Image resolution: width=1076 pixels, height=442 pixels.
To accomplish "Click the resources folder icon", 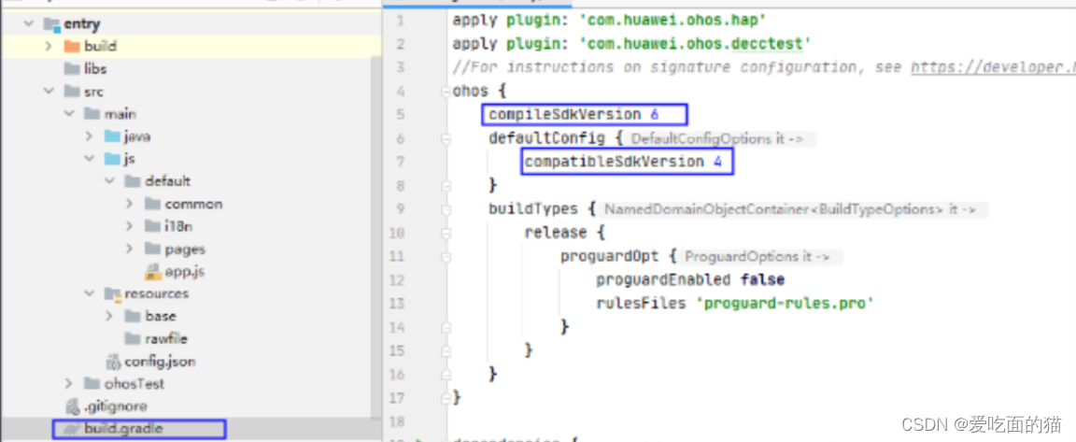I will (112, 293).
